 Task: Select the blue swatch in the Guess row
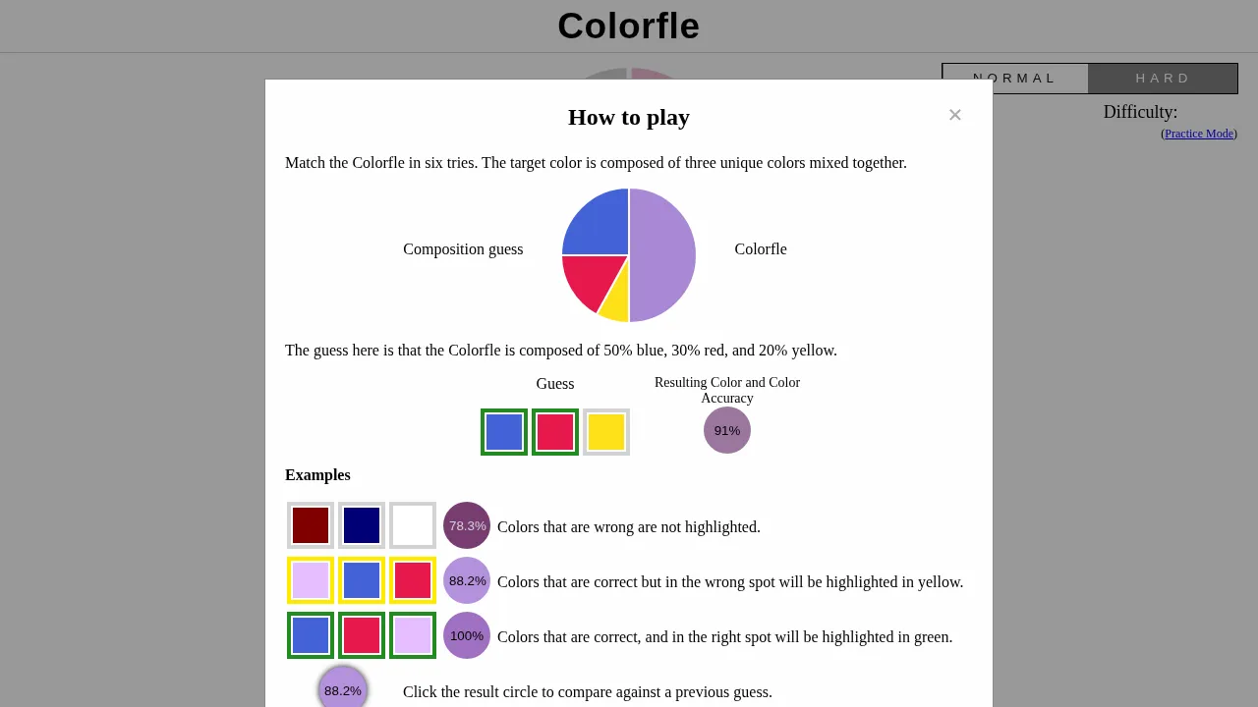tap(503, 432)
